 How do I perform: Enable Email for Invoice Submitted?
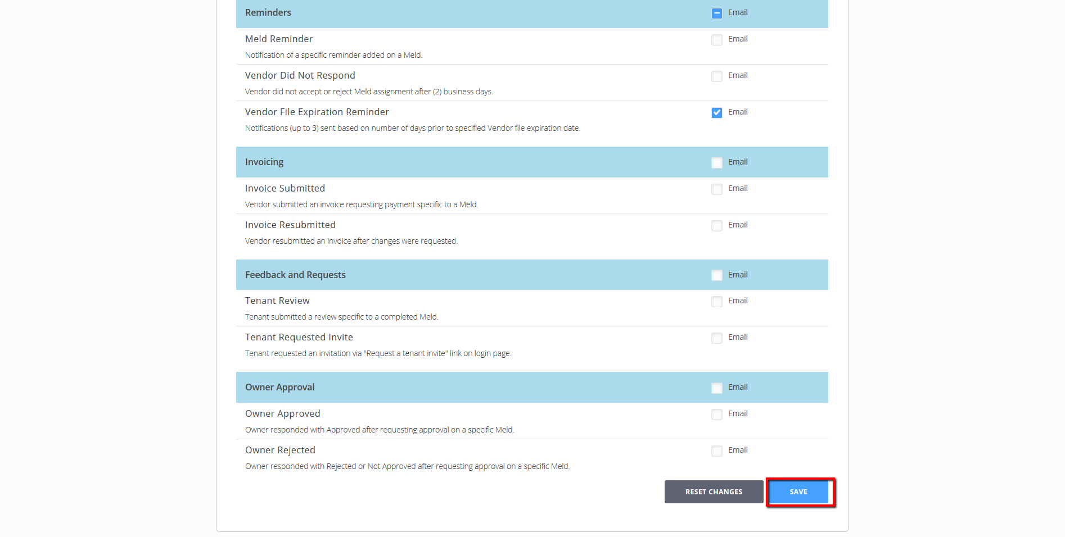point(716,189)
